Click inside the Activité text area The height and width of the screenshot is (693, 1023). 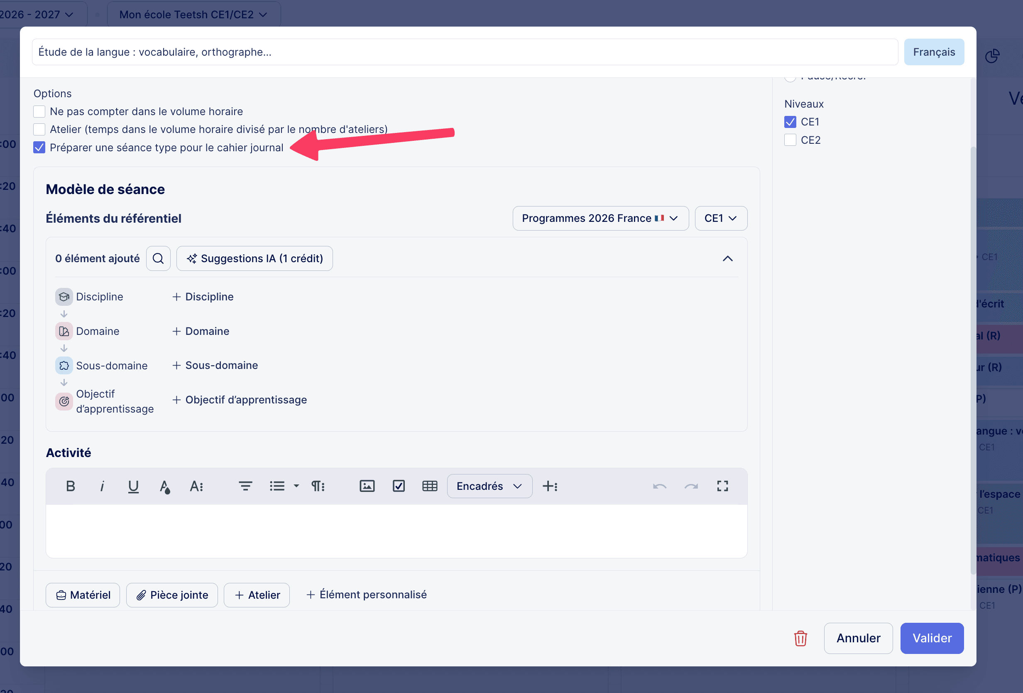(396, 531)
